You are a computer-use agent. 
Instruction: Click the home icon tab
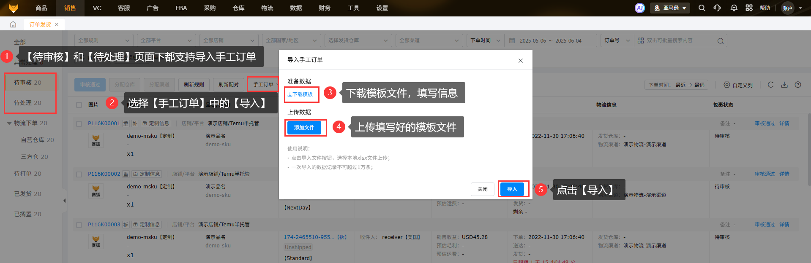pyautogui.click(x=13, y=24)
